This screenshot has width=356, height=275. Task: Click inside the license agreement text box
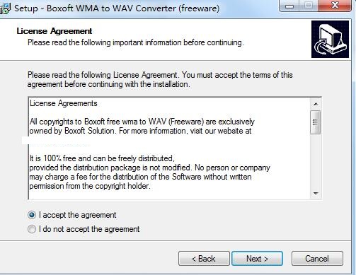pyautogui.click(x=169, y=148)
